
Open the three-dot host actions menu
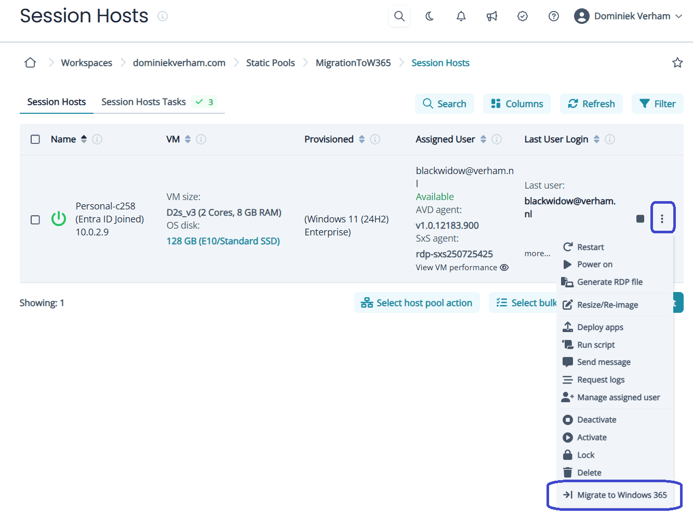tap(662, 219)
